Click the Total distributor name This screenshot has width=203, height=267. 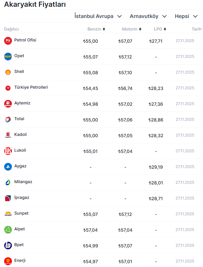pyautogui.click(x=19, y=119)
